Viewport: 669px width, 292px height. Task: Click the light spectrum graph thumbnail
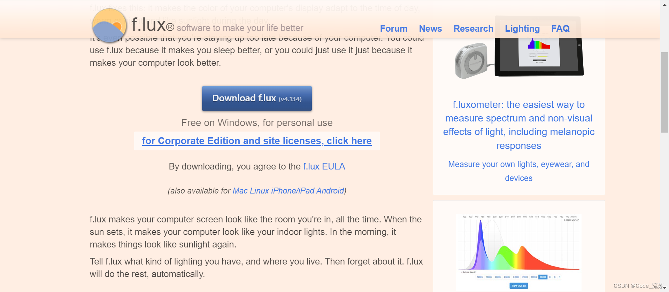[519, 252]
